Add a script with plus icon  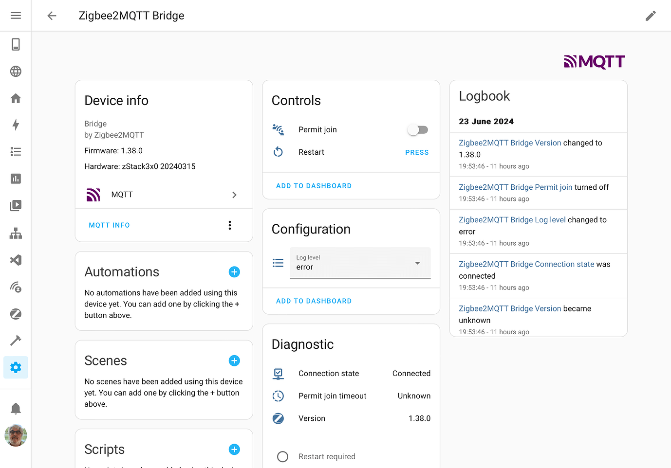[234, 450]
